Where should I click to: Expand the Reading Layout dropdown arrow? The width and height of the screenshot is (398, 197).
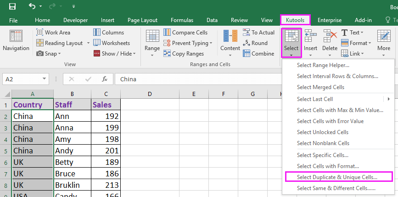[88, 43]
